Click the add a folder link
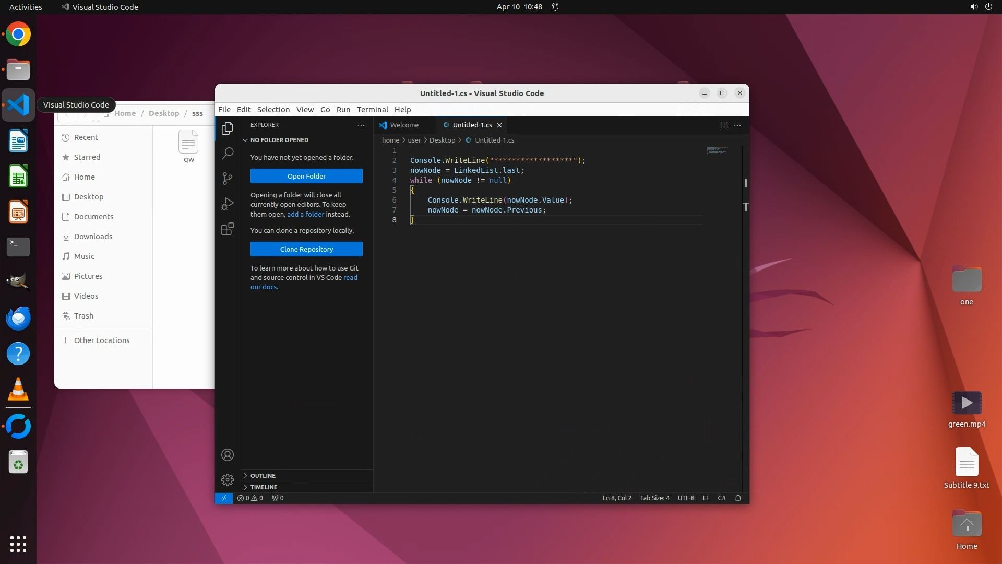The height and width of the screenshot is (564, 1002). (305, 215)
